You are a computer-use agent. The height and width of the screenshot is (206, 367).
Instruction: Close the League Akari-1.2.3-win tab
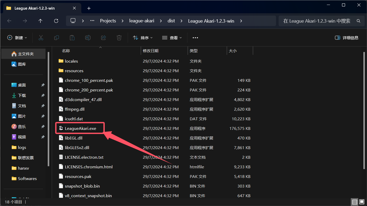(x=74, y=8)
